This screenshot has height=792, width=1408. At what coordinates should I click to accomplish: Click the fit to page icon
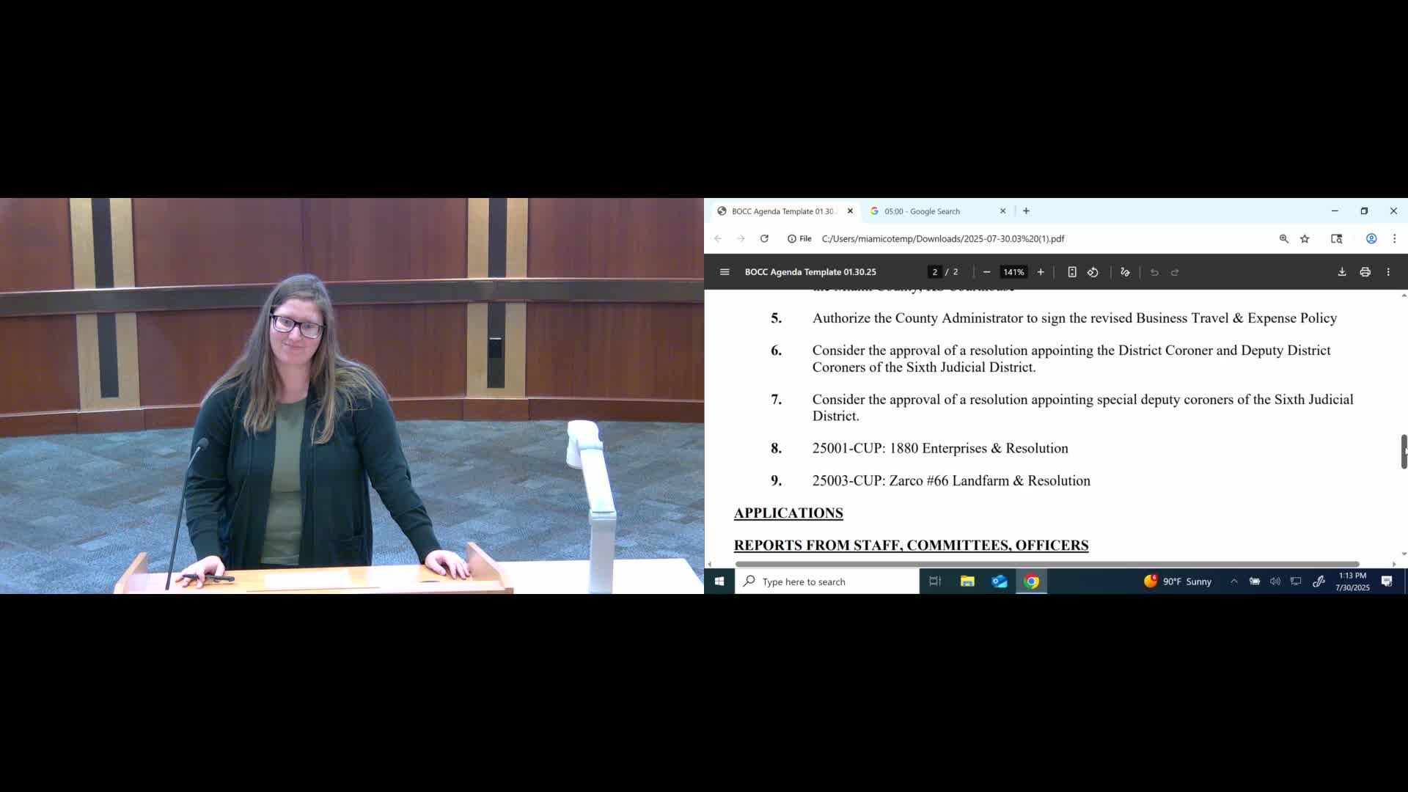tap(1071, 272)
